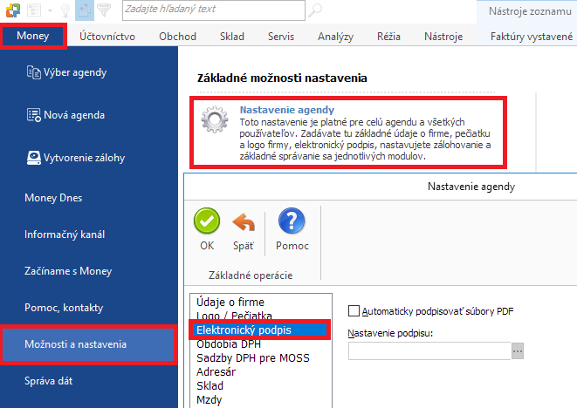The image size is (577, 408).
Task: Enable Automaticky podpisovať súbory PDF checkbox
Action: (x=354, y=311)
